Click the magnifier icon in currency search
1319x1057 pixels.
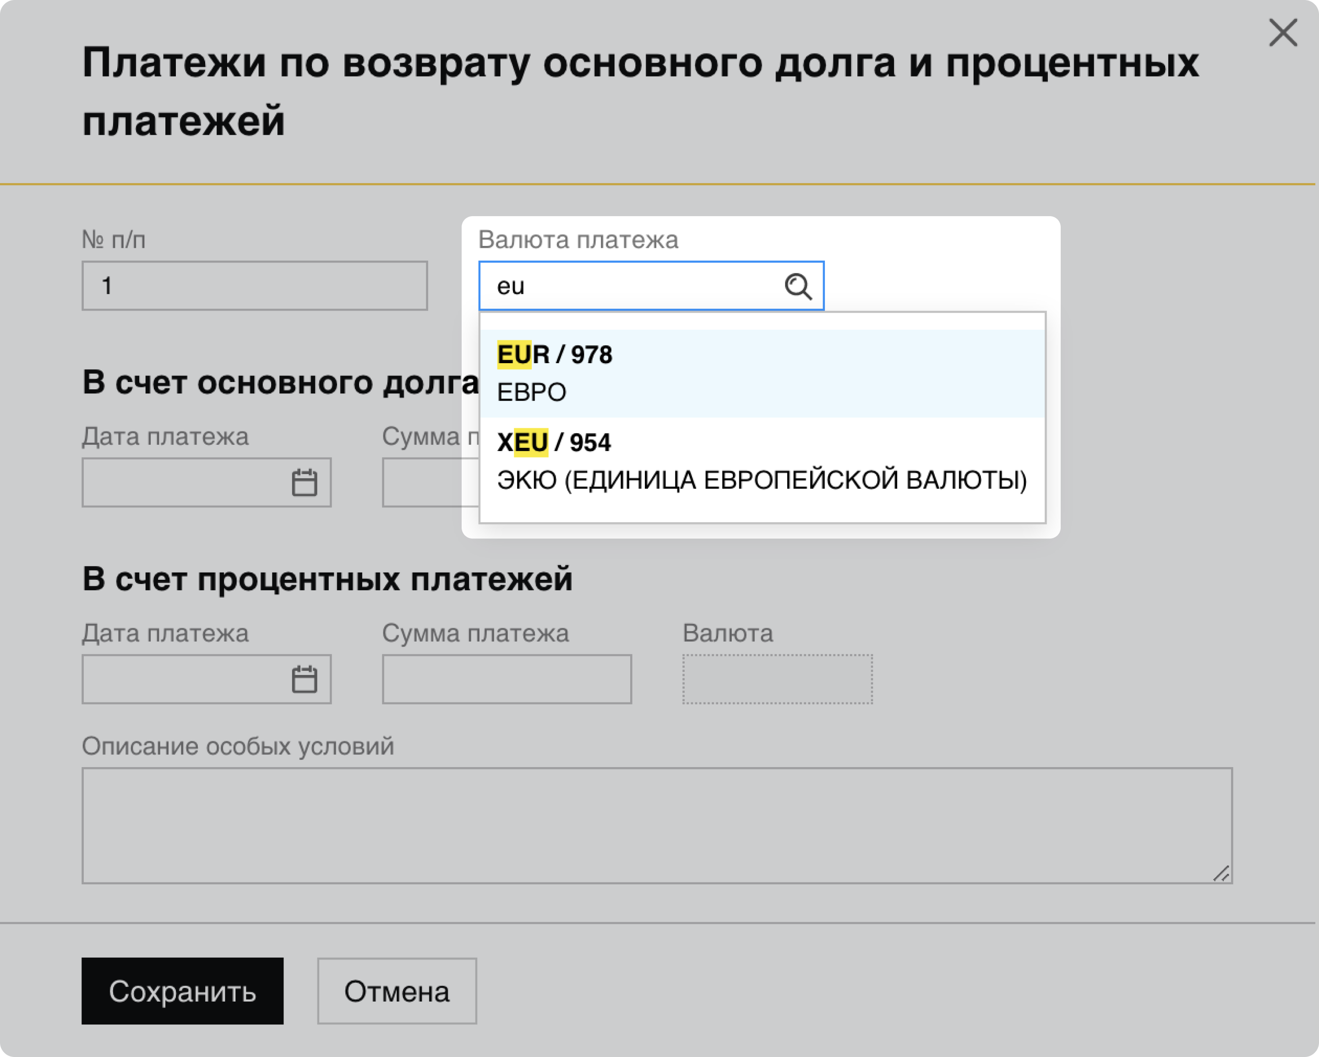pos(798,286)
